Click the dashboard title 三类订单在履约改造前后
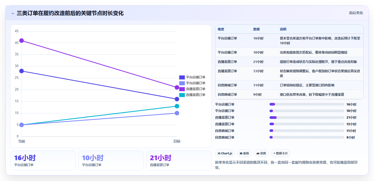Viewport: 374px width, 181px height. 70,13
